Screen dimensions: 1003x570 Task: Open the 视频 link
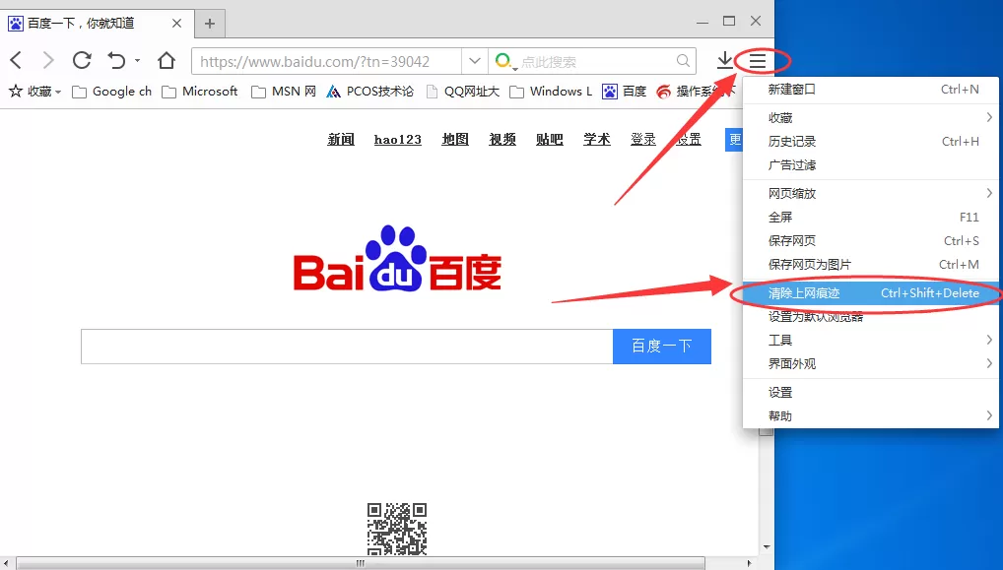[502, 139]
